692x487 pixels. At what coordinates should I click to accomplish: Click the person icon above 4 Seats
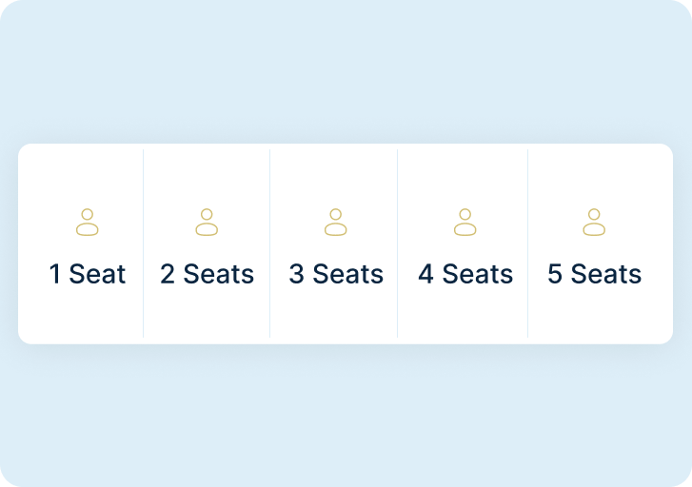465,223
